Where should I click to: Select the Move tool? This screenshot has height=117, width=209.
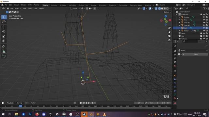pos(4,27)
